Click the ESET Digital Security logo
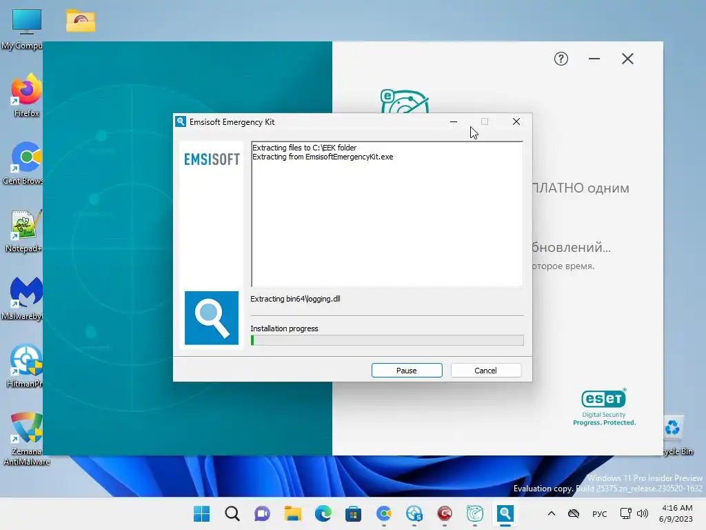The height and width of the screenshot is (530, 706). 604,407
